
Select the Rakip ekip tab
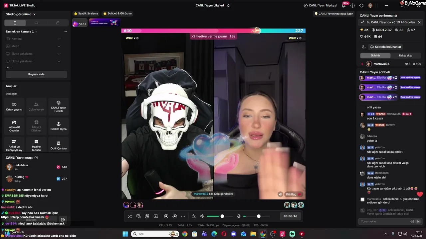[x=405, y=55]
